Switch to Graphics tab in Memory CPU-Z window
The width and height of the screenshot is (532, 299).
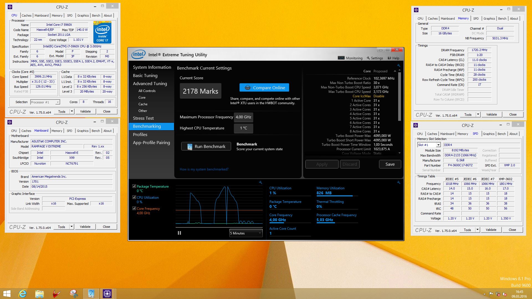pyautogui.click(x=489, y=19)
